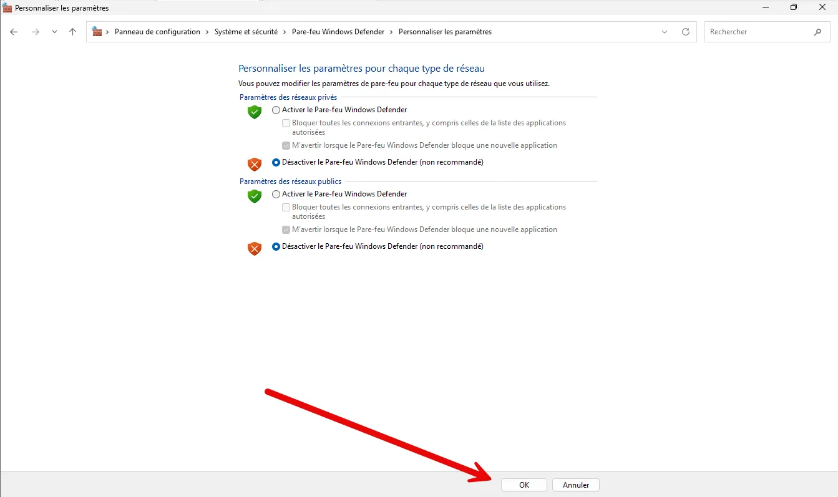Expand chevron after Système et sécurité
The image size is (838, 497).
coord(285,32)
